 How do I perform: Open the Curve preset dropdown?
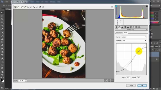[x=134, y=37]
